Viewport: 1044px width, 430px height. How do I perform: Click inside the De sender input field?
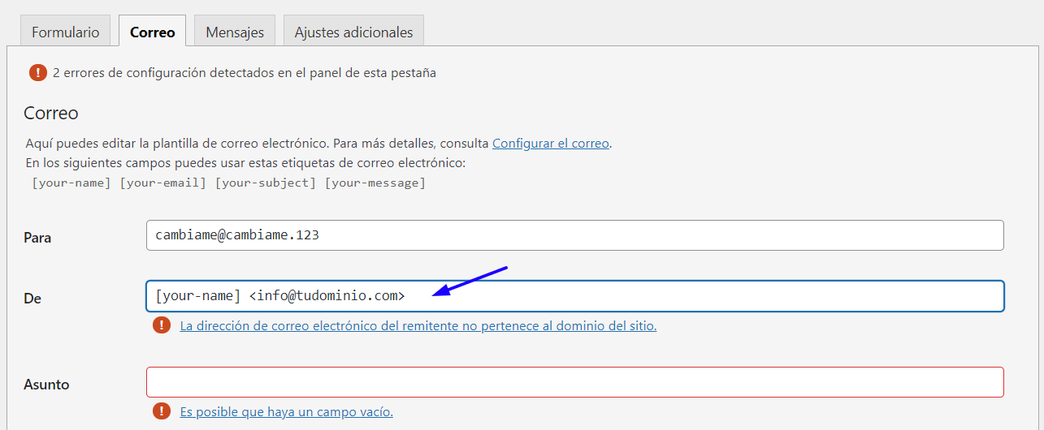[575, 296]
